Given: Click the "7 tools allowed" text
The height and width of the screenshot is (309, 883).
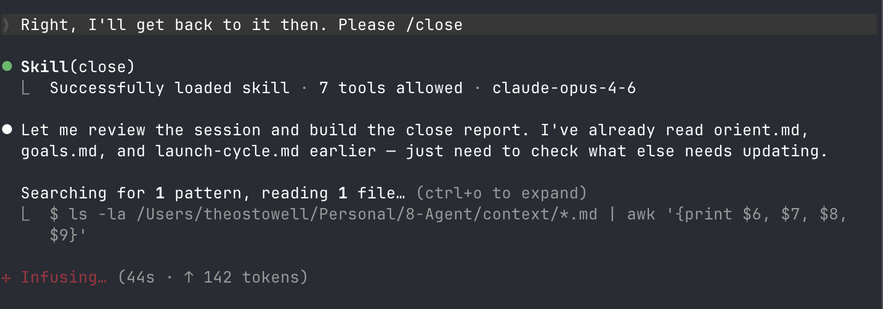Looking at the screenshot, I should pos(390,88).
